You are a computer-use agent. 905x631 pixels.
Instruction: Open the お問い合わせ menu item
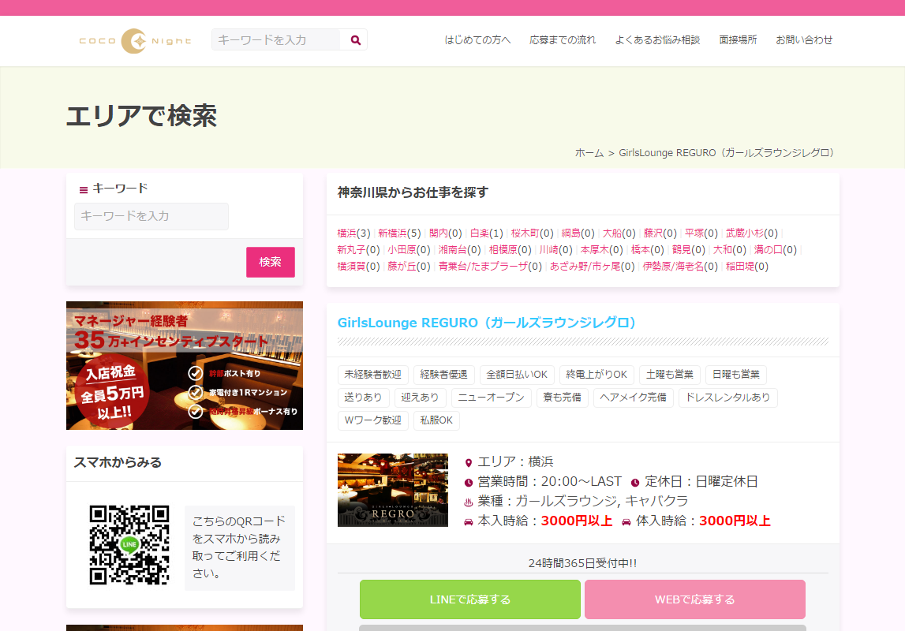coord(804,39)
